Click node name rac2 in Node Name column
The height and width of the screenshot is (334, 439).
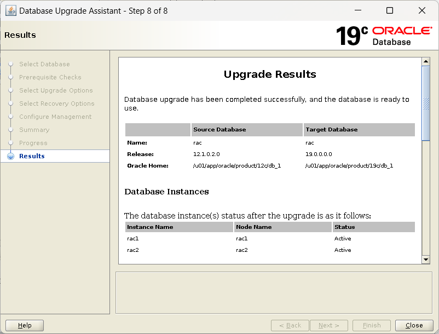(x=241, y=250)
